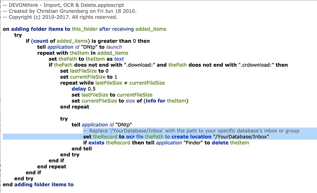
Task: Click the "/YourDatabase/Inbox" string after create location
Action: tap(241, 137)
